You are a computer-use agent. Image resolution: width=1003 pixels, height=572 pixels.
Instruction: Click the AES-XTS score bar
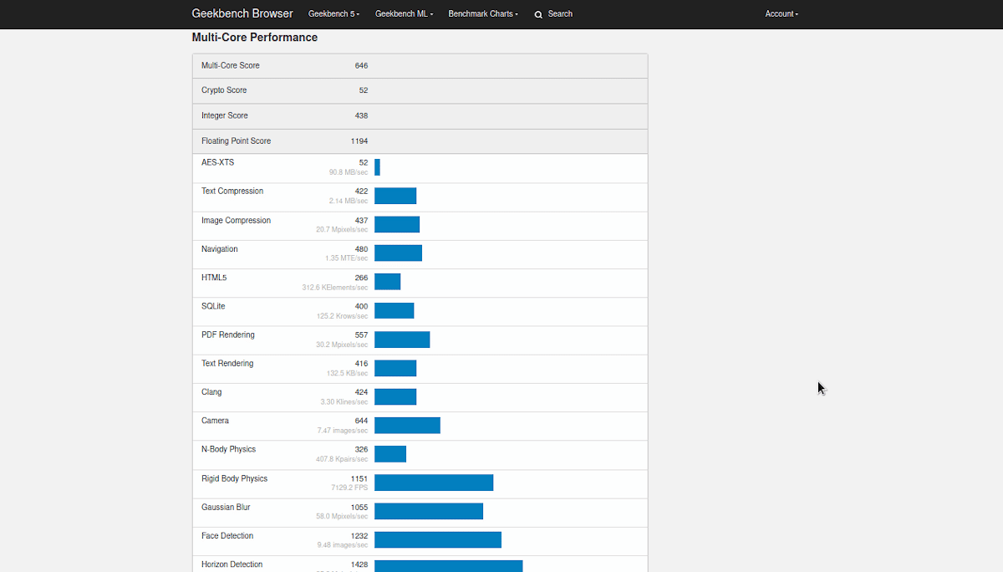coord(377,167)
